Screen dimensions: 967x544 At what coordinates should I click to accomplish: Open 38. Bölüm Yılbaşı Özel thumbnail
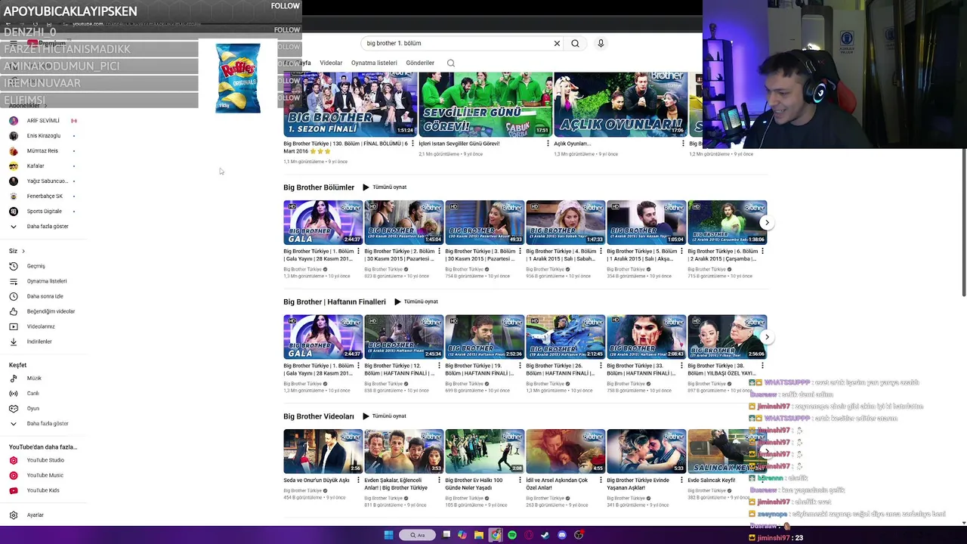(728, 337)
